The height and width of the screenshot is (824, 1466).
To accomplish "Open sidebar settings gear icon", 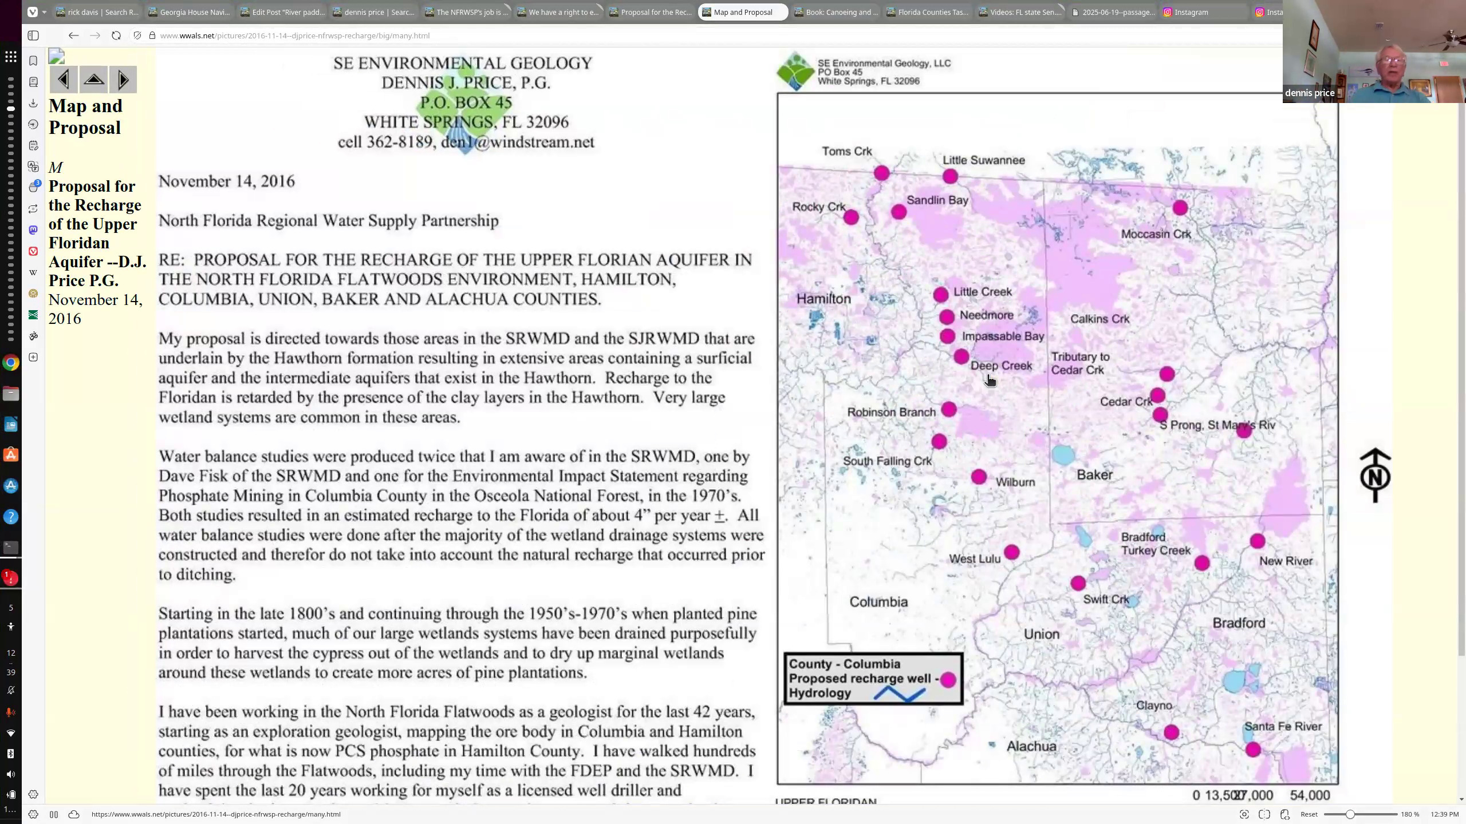I will pyautogui.click(x=33, y=794).
